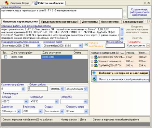Image resolution: width=152 pixels, height=128 pixels.
Task: Expand the БСС В30 material tree node
Action: [92, 57]
